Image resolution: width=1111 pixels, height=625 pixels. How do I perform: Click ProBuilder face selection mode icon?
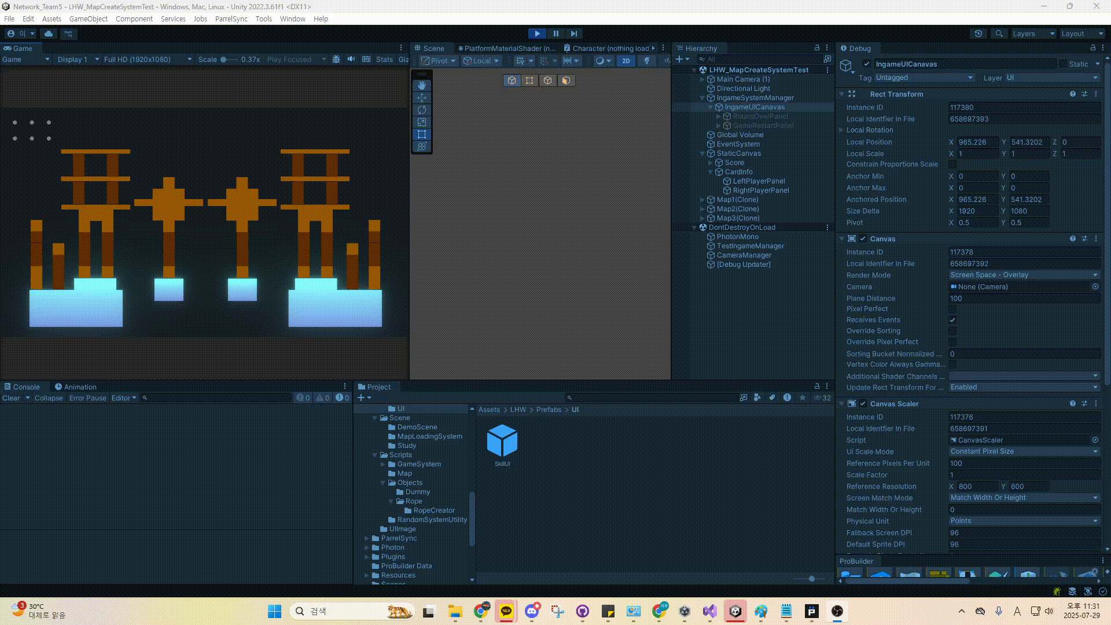point(566,80)
